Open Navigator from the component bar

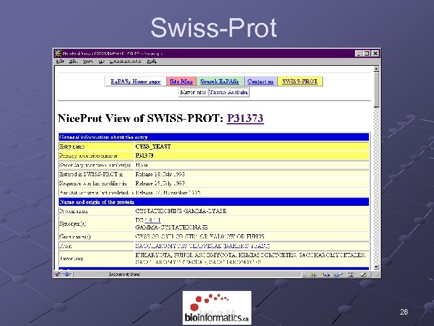313,275
